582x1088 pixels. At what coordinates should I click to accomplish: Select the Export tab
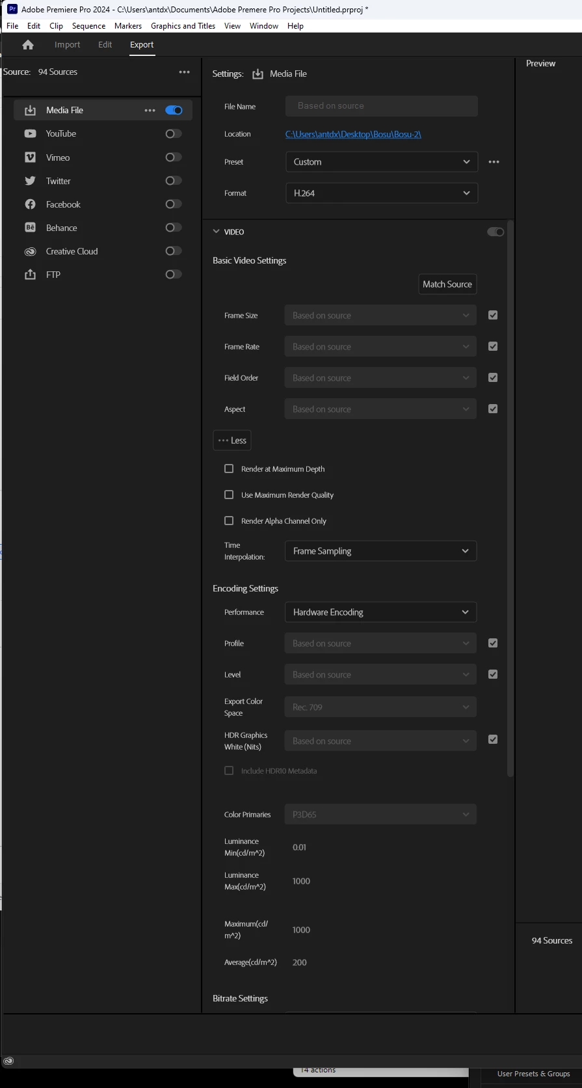point(142,45)
